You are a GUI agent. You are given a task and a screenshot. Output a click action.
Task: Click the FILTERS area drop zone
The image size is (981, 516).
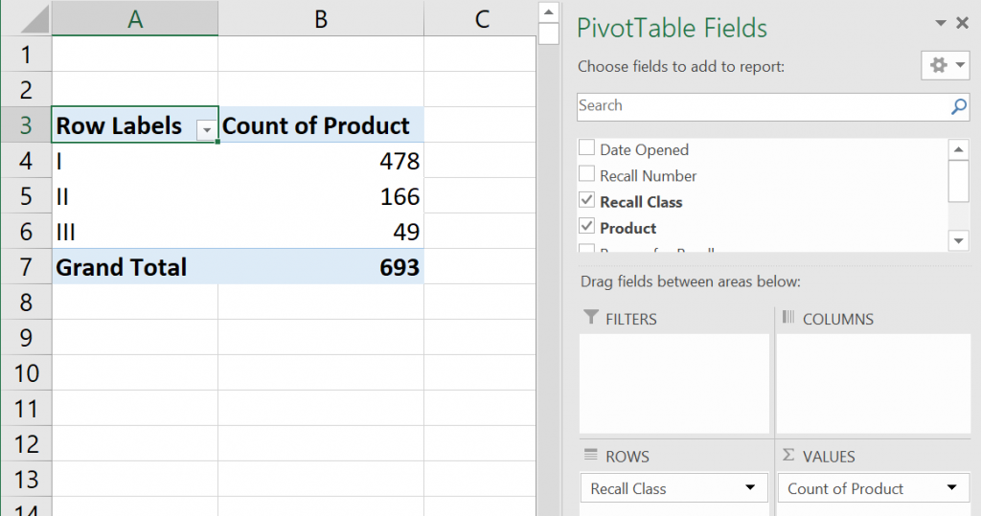point(673,383)
